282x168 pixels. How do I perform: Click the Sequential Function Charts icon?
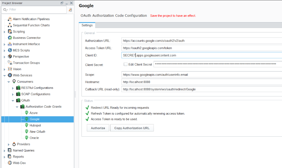point(10,25)
